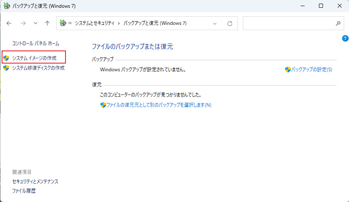Refresh the Backup and Restore page

pyautogui.click(x=230, y=23)
